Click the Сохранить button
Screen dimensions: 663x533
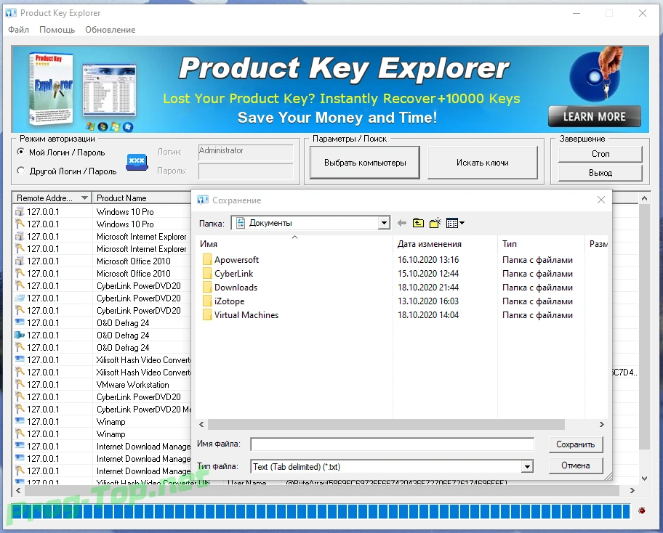(576, 444)
